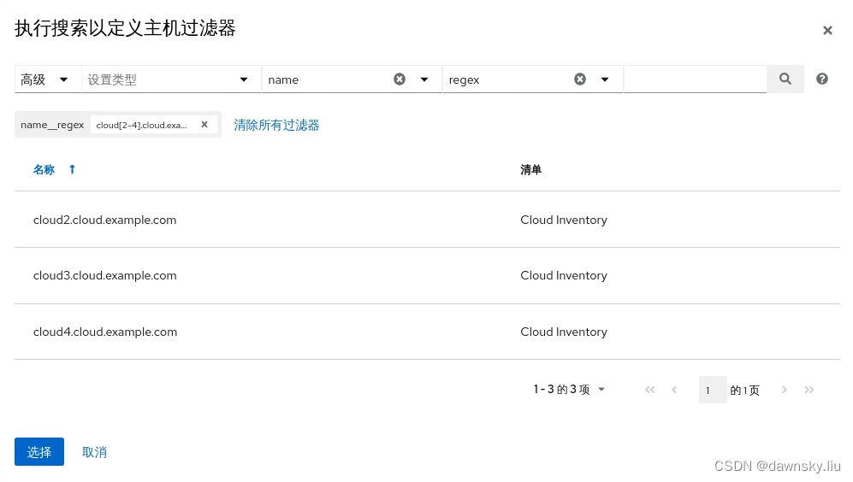This screenshot has width=853, height=482.
Task: Remove the name__regex filter chip
Action: 204,125
